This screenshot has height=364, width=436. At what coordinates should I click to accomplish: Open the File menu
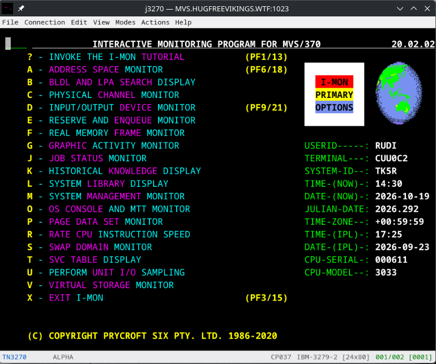coord(10,22)
